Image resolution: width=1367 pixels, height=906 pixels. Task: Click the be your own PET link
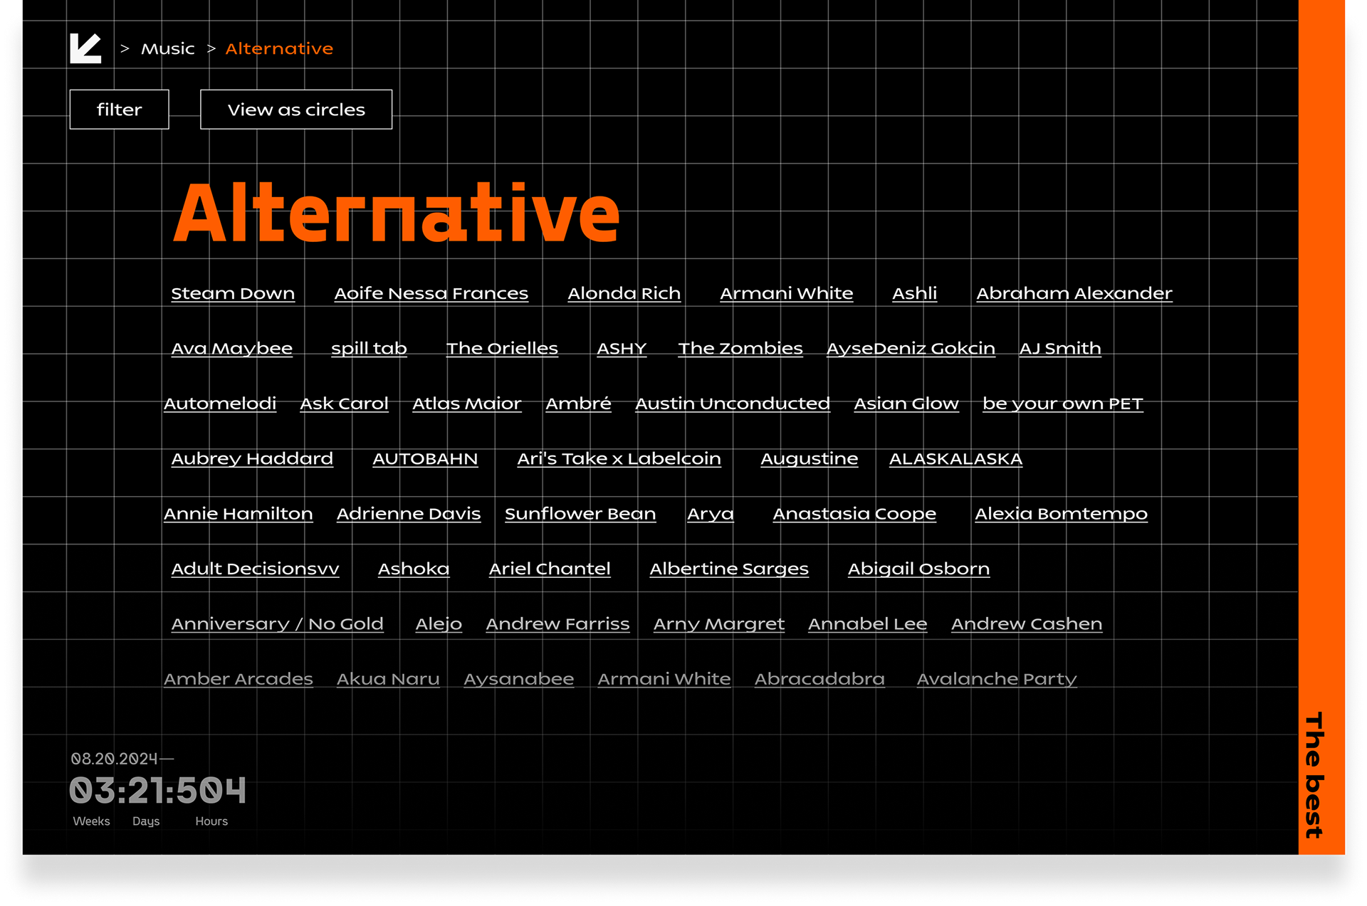point(1062,404)
